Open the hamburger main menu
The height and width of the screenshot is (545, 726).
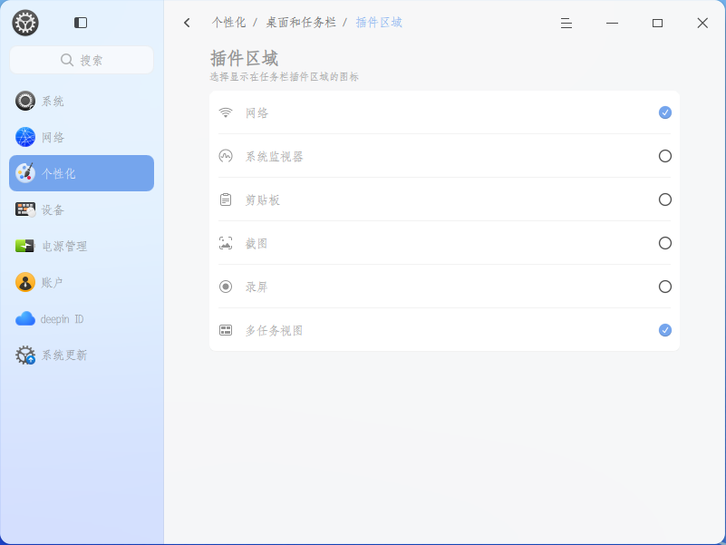pyautogui.click(x=566, y=23)
